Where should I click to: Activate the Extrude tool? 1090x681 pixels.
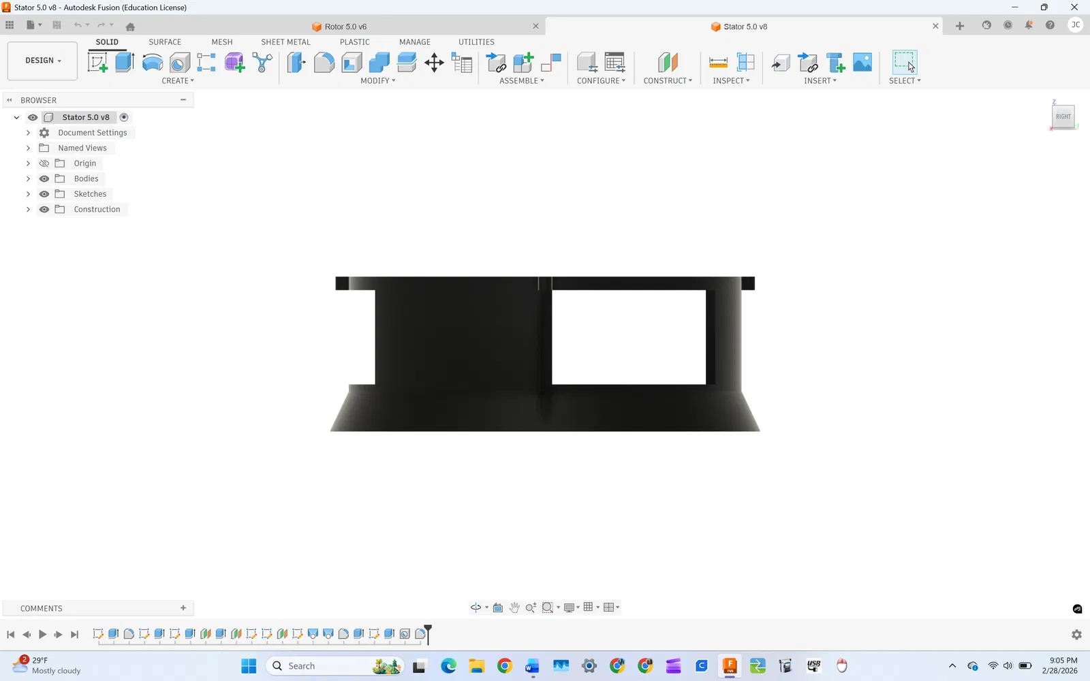(125, 63)
